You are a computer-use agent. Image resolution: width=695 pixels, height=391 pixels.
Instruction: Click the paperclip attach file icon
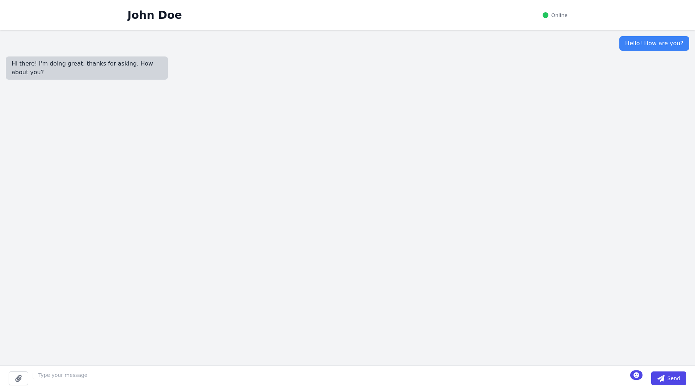coord(18,378)
